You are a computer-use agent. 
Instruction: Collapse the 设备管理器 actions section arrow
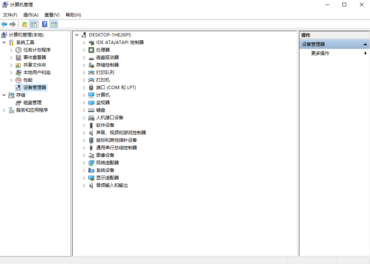pos(365,44)
